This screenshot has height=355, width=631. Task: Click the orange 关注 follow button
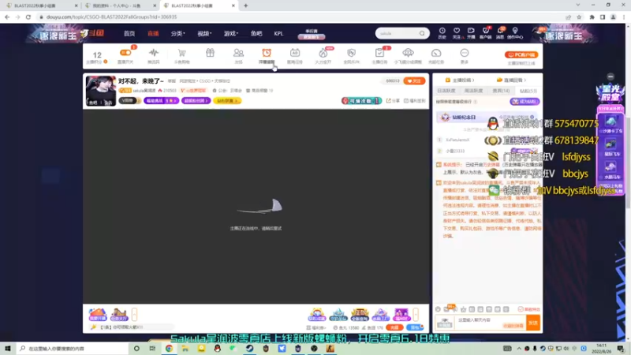click(x=414, y=81)
